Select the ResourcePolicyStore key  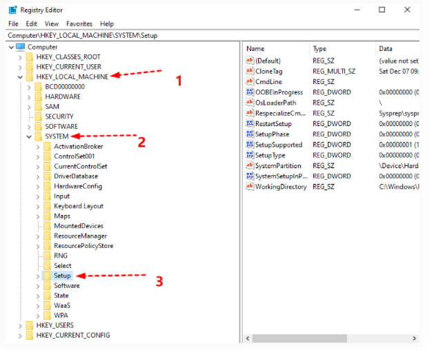click(x=83, y=246)
